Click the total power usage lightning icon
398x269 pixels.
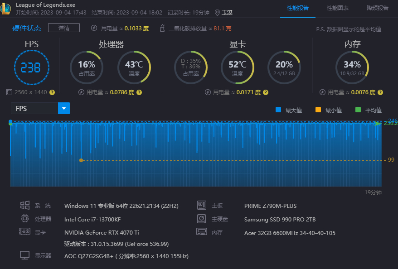pyautogui.click(x=94, y=28)
